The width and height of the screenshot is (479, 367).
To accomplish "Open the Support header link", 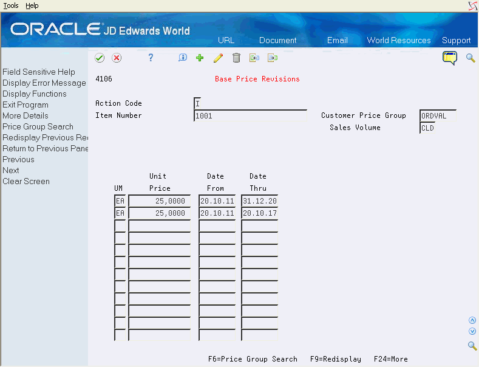I will click(456, 40).
